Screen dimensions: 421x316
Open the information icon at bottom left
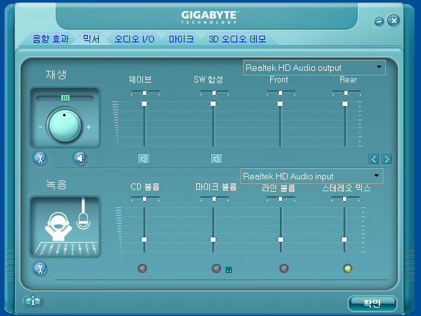(x=32, y=301)
